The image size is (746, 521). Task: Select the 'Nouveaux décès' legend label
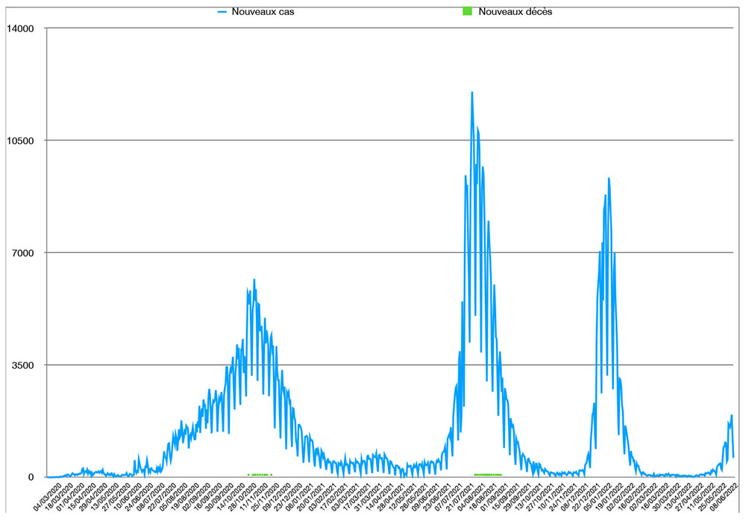click(515, 12)
